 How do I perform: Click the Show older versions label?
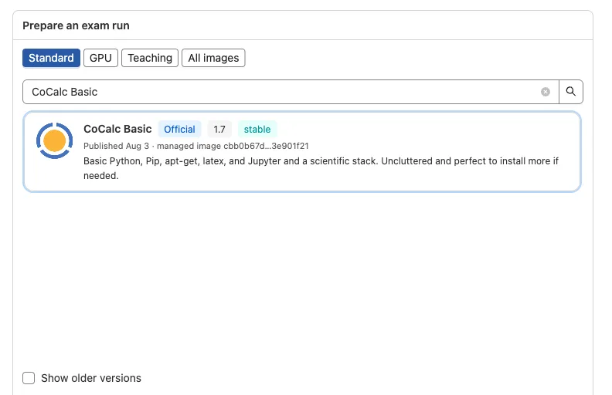pos(91,378)
